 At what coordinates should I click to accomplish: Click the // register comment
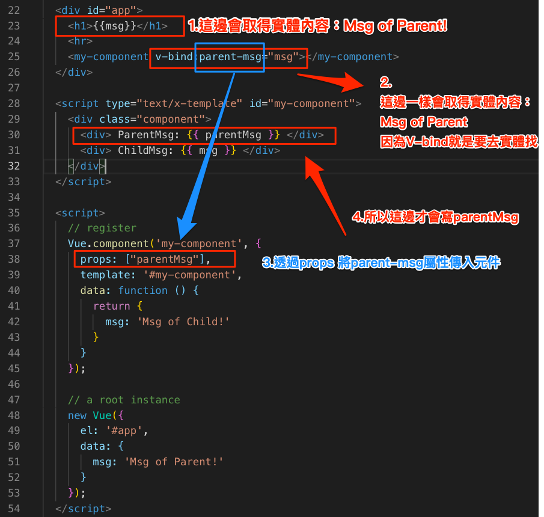pyautogui.click(x=102, y=228)
